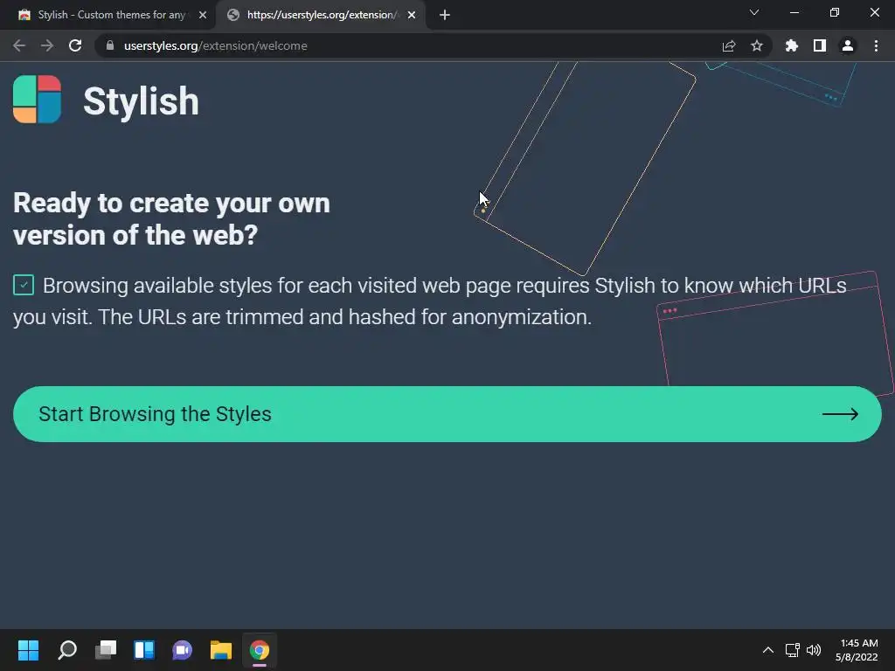
Task: Launch Teams Chat from the taskbar
Action: [x=183, y=650]
